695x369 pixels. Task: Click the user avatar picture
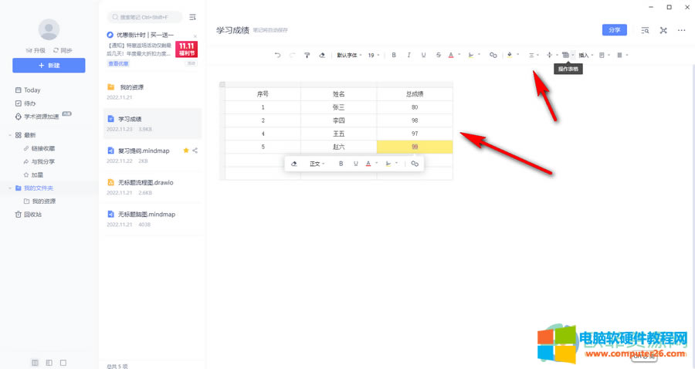click(x=49, y=29)
